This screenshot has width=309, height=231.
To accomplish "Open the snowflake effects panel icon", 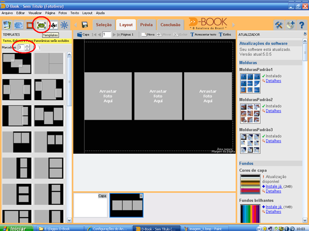I will 64,25.
